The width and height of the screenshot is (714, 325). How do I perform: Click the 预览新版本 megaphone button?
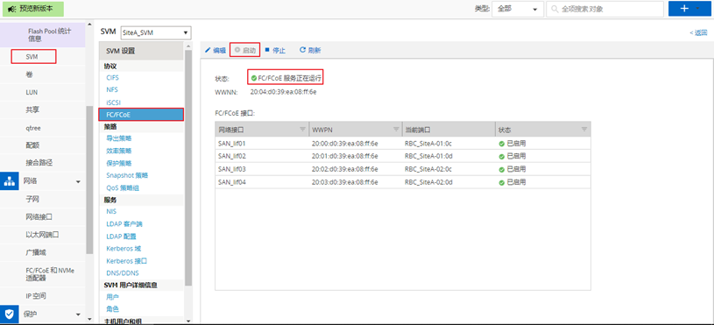(33, 9)
